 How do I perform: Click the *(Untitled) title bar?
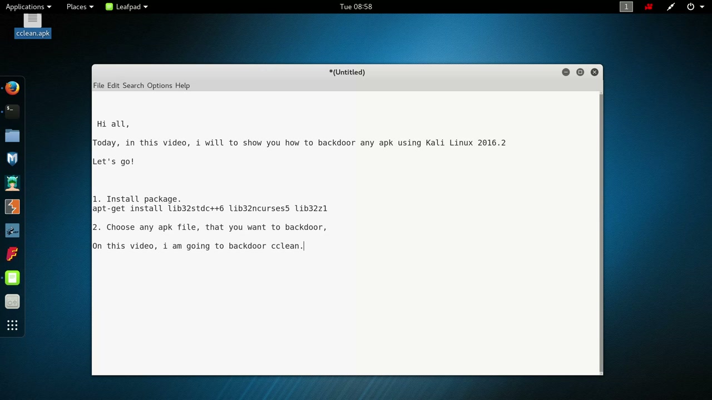point(347,72)
